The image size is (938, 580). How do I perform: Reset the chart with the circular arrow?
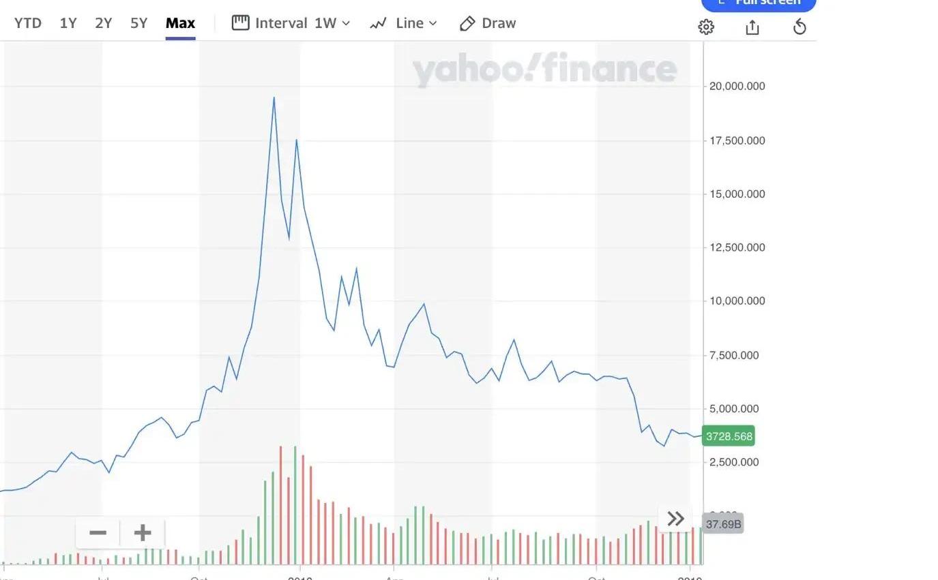[800, 27]
